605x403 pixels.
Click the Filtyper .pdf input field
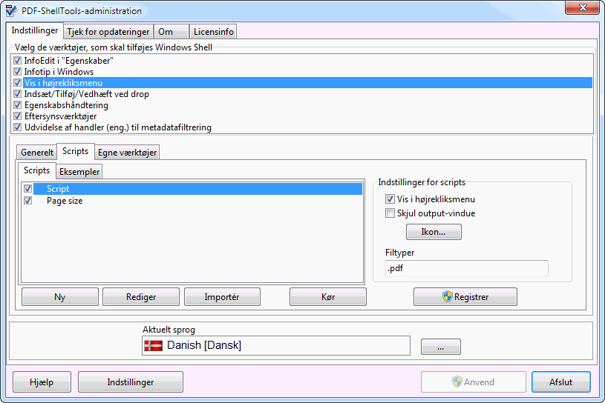tap(466, 268)
